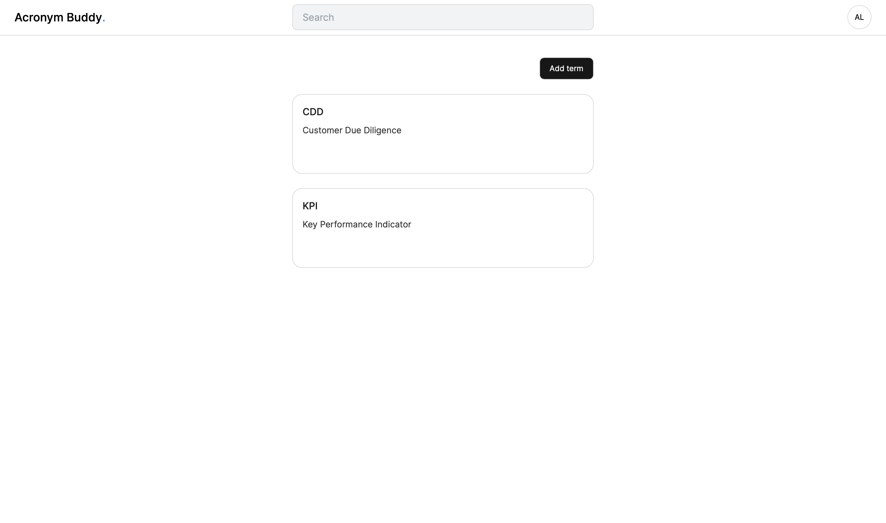
Task: Click the word Acronym in the header
Action: [x=39, y=17]
